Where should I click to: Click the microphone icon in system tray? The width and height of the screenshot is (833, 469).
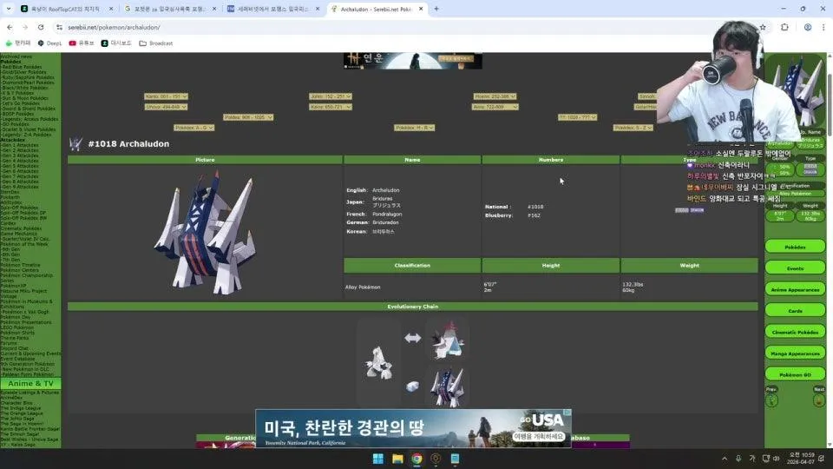(x=738, y=459)
